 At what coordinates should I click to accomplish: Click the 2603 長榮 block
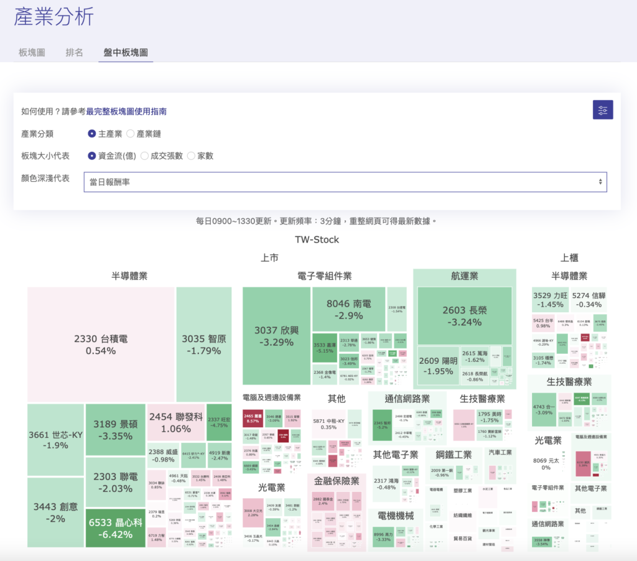point(464,316)
